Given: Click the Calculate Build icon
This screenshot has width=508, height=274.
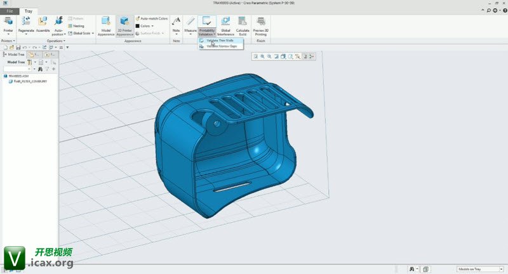Looking at the screenshot, I should pyautogui.click(x=243, y=22).
